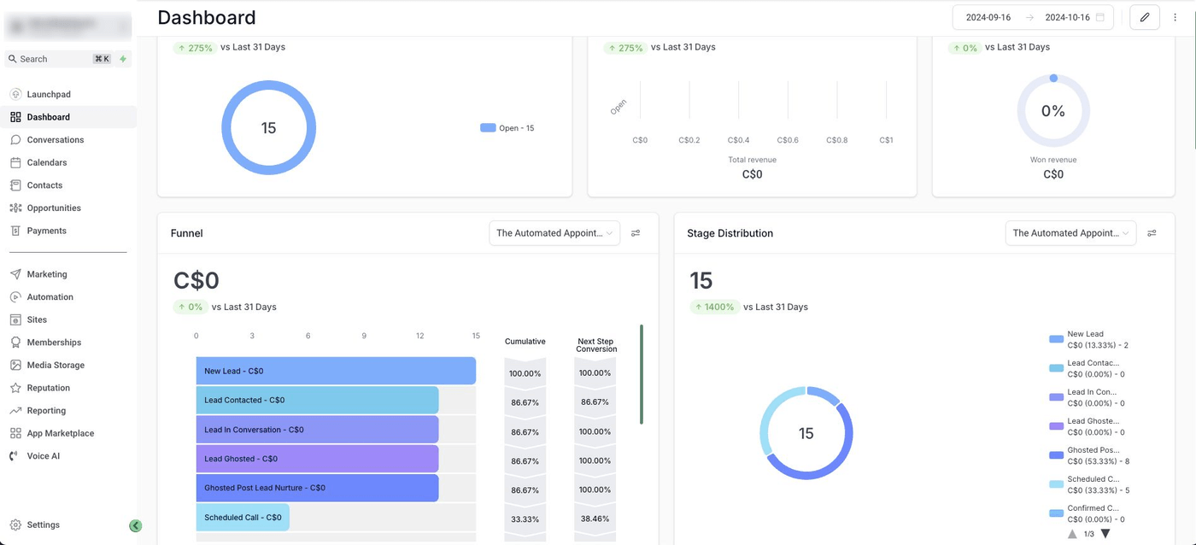Set the end date 2024-10-16
Screen dimensions: 1196x545
point(1068,17)
